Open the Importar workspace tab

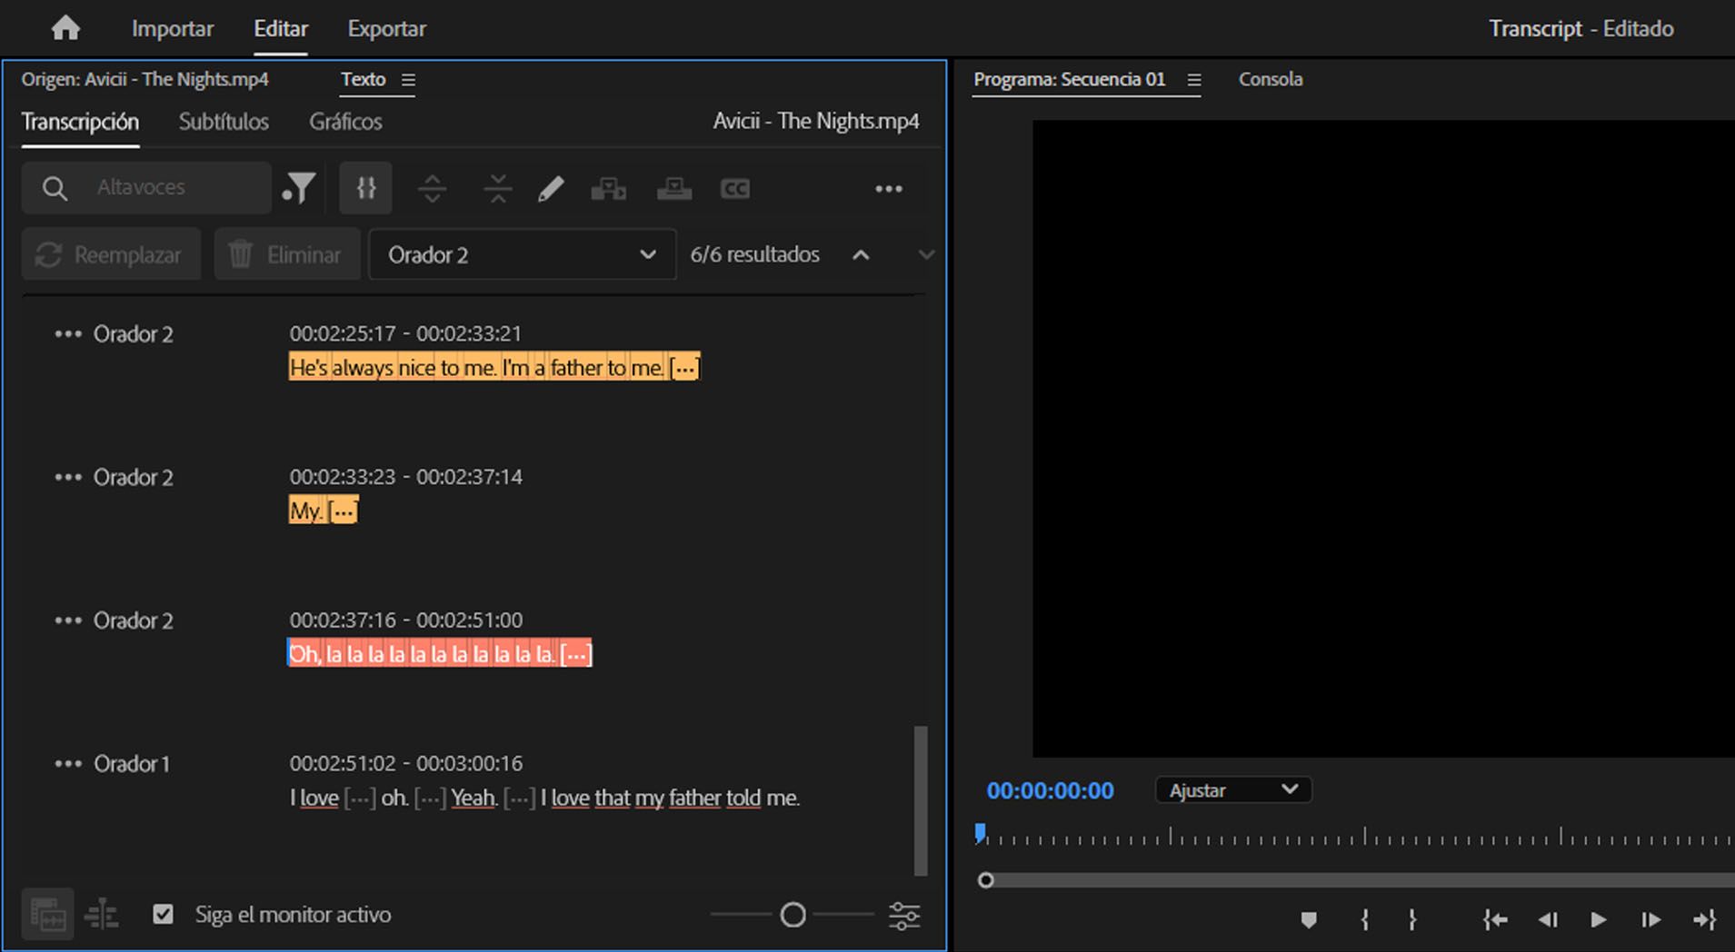[173, 28]
